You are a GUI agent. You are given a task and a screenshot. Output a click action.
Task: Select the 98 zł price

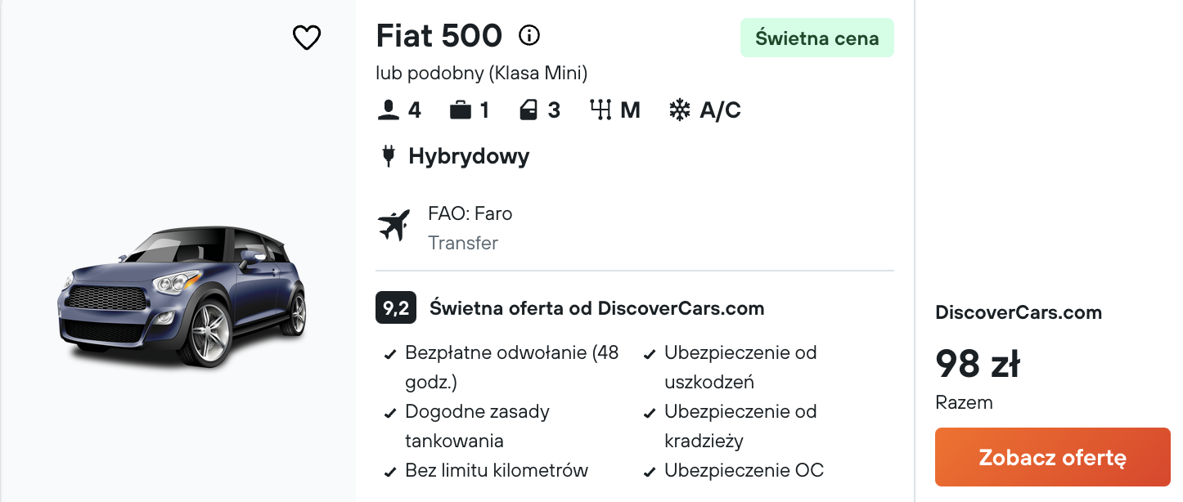pyautogui.click(x=977, y=364)
